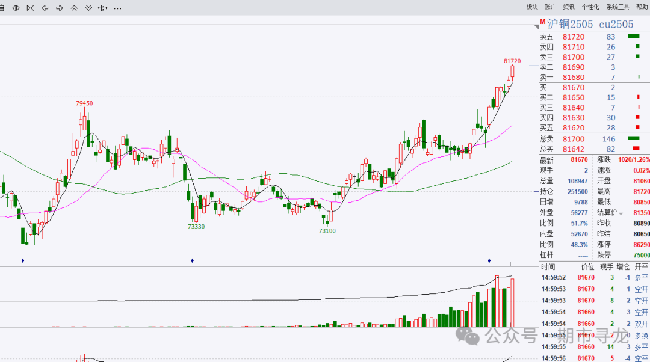Click the blue diamond marker under 73330 low
The height and width of the screenshot is (362, 650).
[x=192, y=260]
